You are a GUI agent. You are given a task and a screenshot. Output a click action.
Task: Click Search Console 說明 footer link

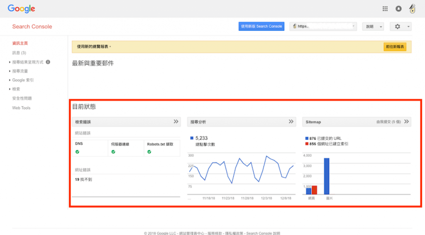[x=263, y=233]
